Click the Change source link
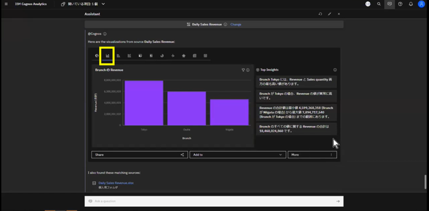This screenshot has width=429, height=211. tap(236, 24)
